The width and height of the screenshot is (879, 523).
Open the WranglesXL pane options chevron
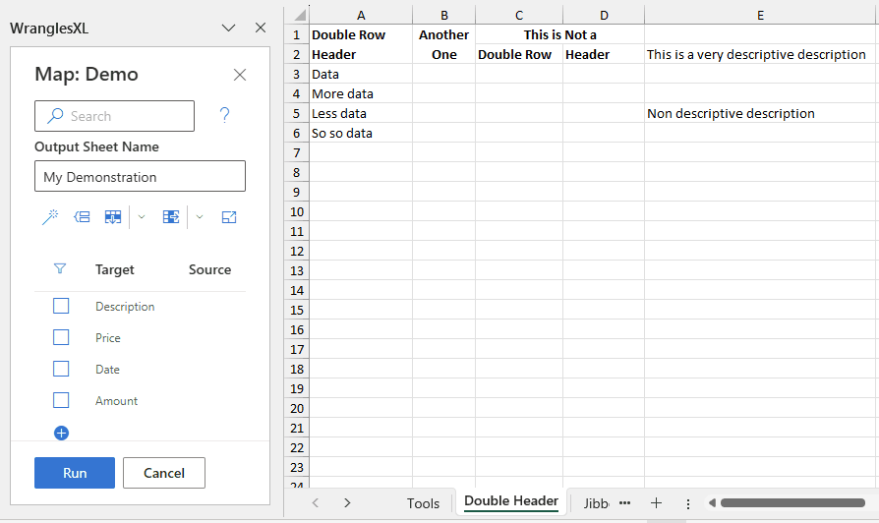[x=229, y=29]
